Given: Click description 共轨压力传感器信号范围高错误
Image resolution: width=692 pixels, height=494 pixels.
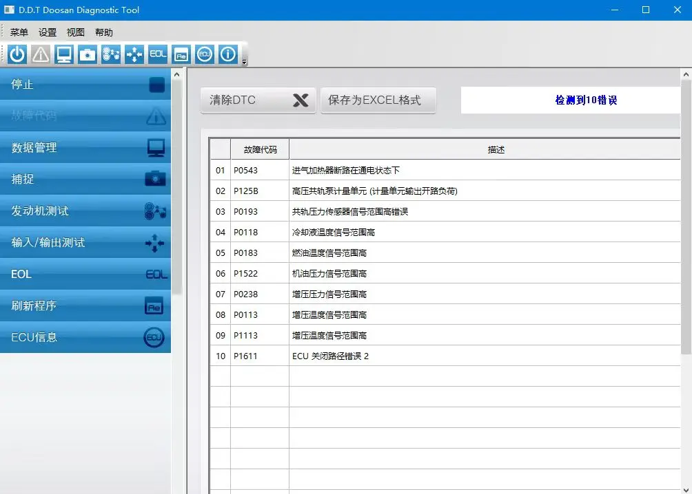Looking at the screenshot, I should click(x=350, y=211).
